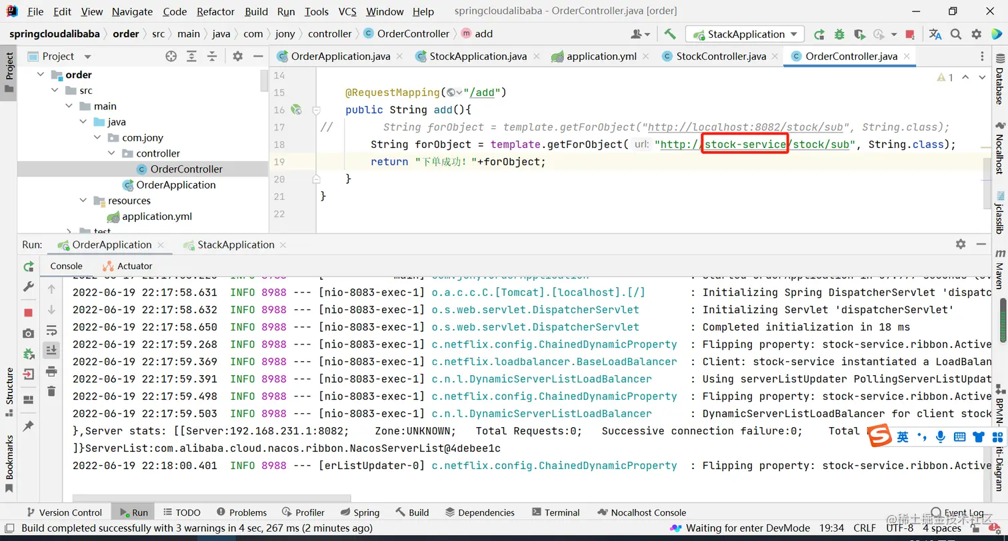Rerun StackApplication from the main toolbar
This screenshot has width=1008, height=541.
(x=819, y=34)
